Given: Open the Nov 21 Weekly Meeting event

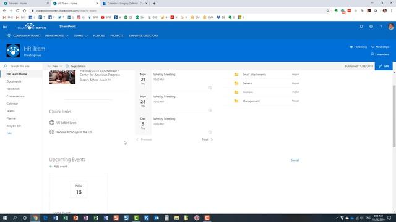Looking at the screenshot, I should click(164, 74).
